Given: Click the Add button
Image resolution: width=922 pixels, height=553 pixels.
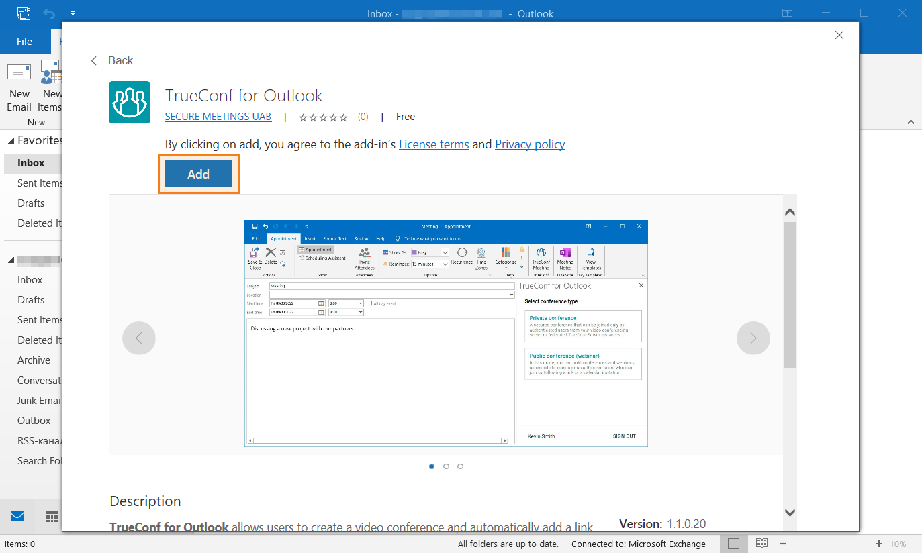Looking at the screenshot, I should (x=199, y=174).
